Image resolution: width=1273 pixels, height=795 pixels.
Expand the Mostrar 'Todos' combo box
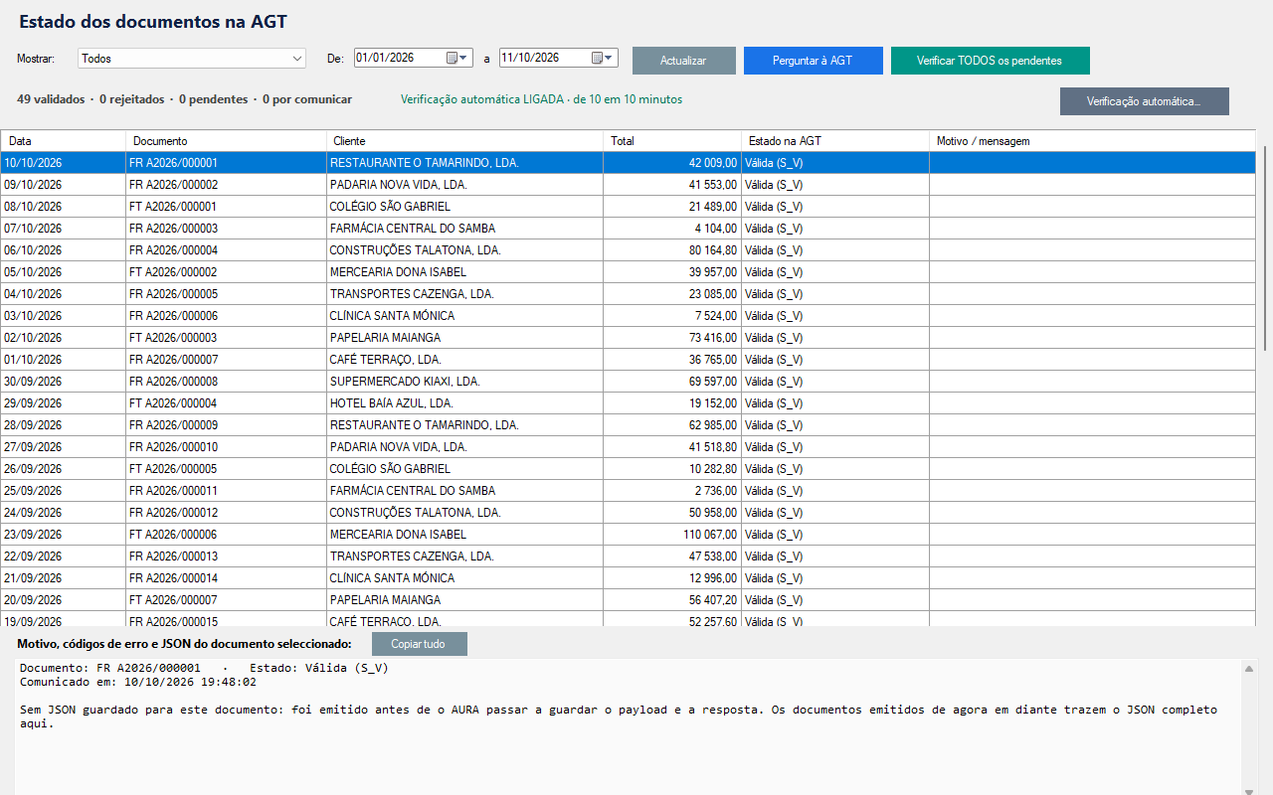click(x=192, y=59)
